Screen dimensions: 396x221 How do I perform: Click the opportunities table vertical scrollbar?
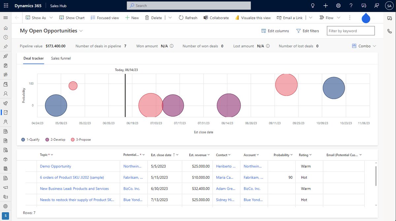376,176
